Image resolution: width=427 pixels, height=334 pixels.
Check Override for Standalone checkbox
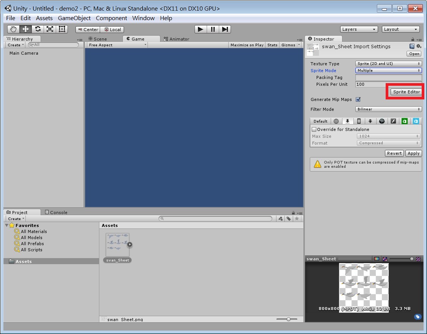point(314,129)
